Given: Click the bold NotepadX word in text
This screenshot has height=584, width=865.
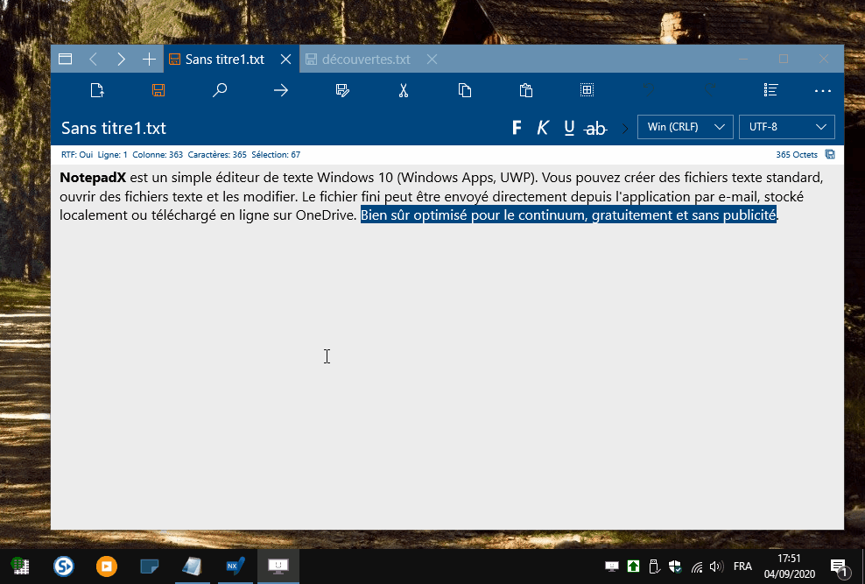Looking at the screenshot, I should tap(93, 178).
